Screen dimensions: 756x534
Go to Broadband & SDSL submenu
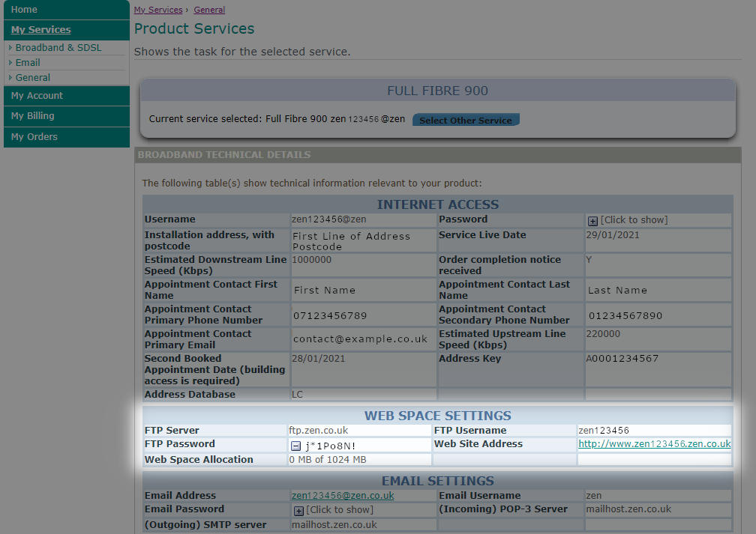[58, 48]
